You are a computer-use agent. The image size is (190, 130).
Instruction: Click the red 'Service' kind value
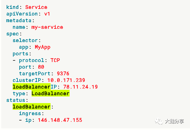(36, 7)
